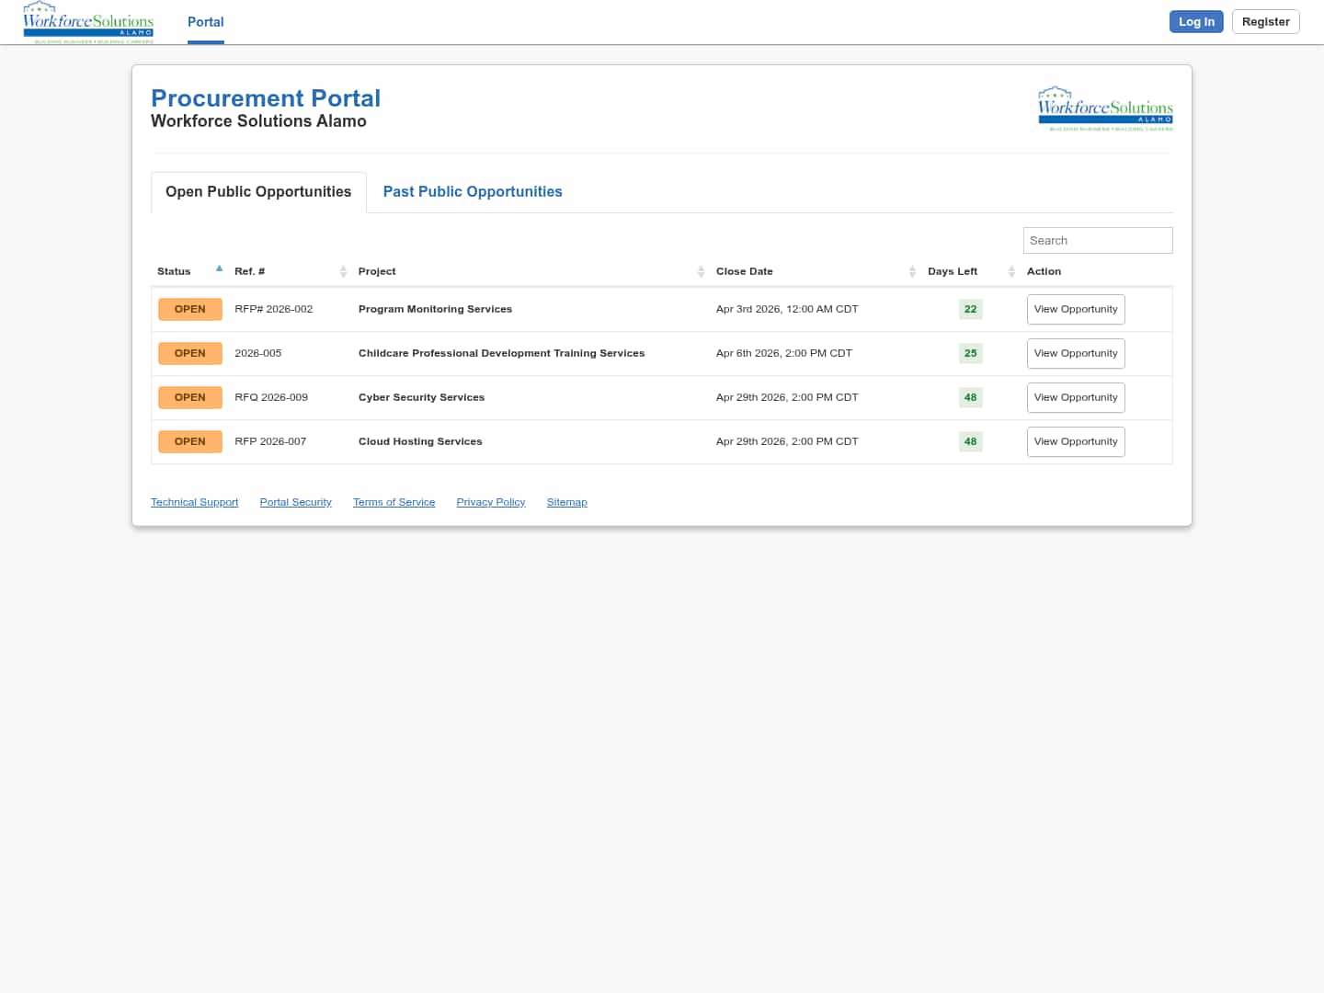Open the Technical Support link

tap(194, 502)
